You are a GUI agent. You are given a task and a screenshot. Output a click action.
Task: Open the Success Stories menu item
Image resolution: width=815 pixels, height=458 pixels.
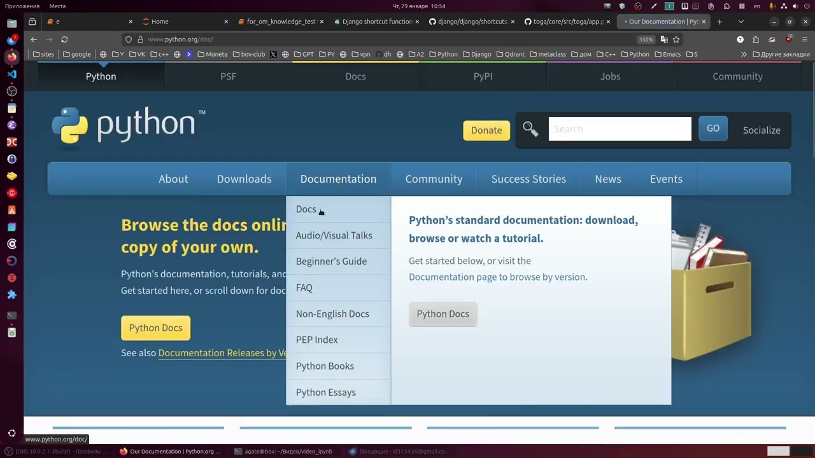tap(528, 179)
